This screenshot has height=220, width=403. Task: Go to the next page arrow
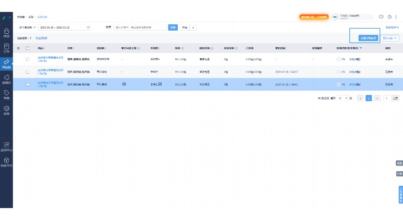tap(377, 98)
